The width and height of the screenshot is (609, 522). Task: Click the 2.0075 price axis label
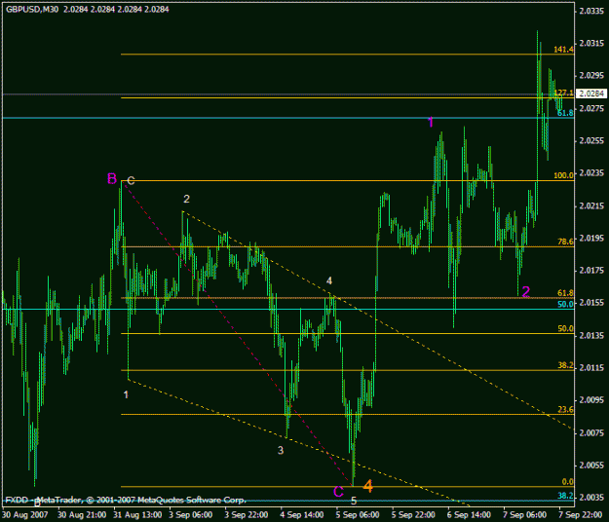tap(591, 432)
